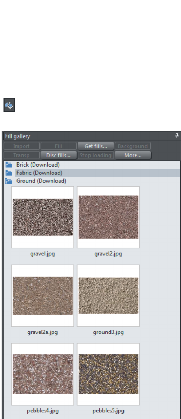
Task: Pick the ground3.jpg texture thumbnail
Action: point(108,295)
